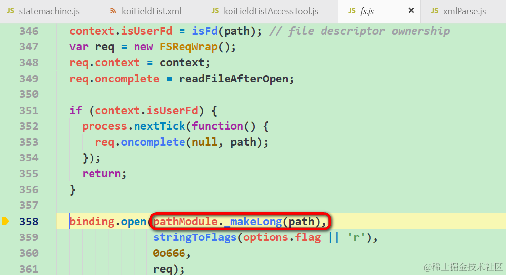Click line number 349 in the gutter
The height and width of the screenshot is (275, 506).
pos(29,79)
